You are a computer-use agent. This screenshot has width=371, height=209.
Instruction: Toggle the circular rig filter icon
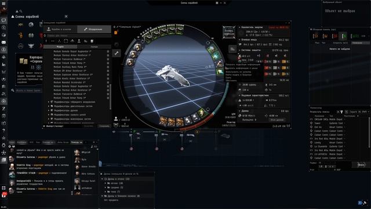point(66,41)
